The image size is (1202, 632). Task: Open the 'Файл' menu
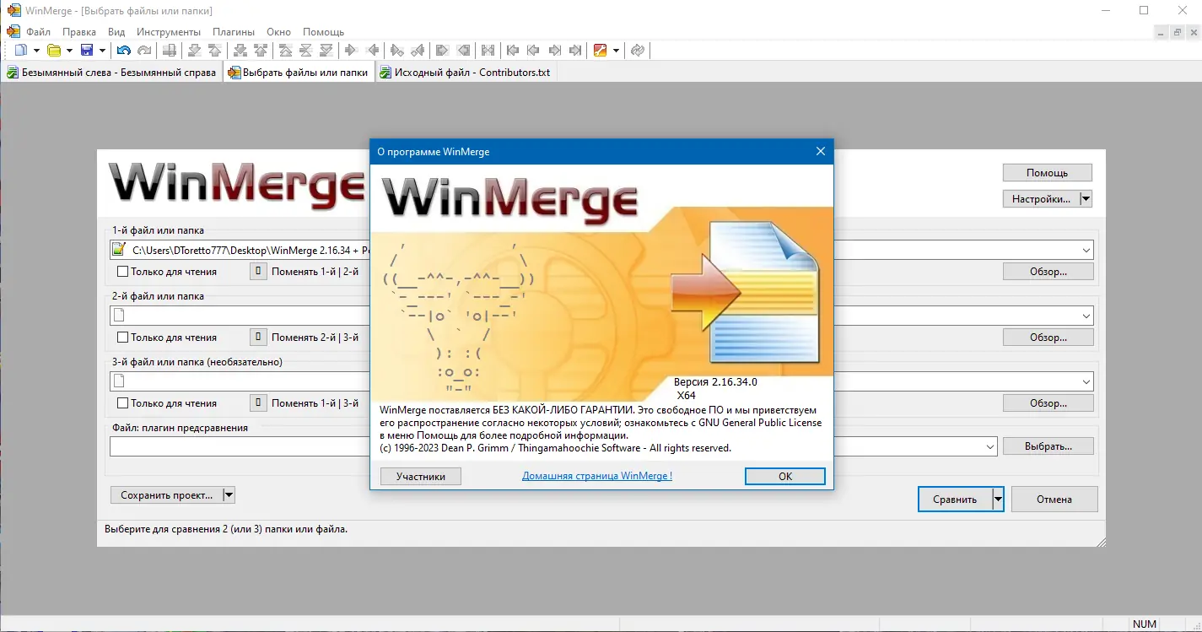(39, 32)
